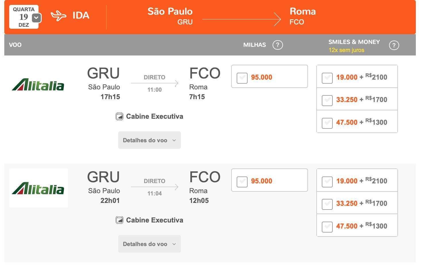Click the cabin seat icon on second flight
This screenshot has width=421, height=265.
[119, 220]
